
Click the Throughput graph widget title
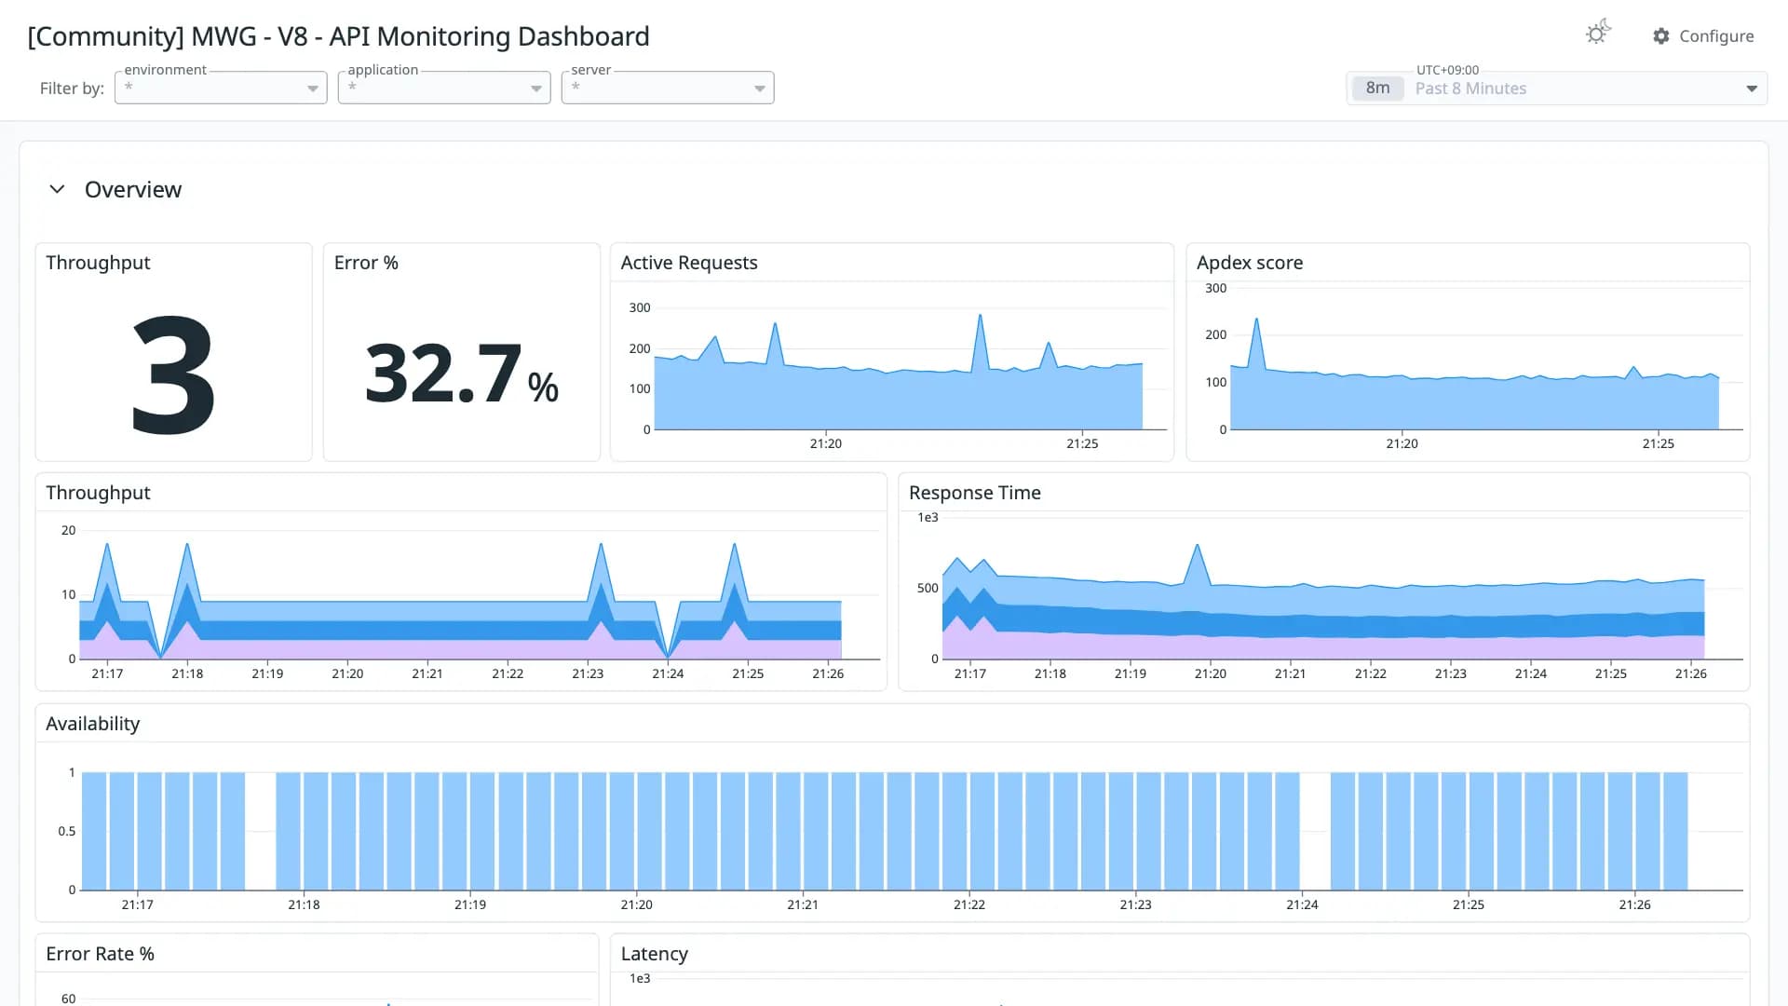98,493
